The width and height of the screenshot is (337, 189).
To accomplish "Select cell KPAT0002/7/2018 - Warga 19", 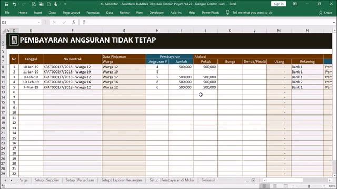I will 73,72.
